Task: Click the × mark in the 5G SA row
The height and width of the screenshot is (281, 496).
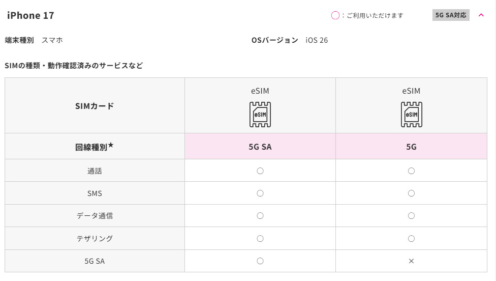Action: [411, 261]
